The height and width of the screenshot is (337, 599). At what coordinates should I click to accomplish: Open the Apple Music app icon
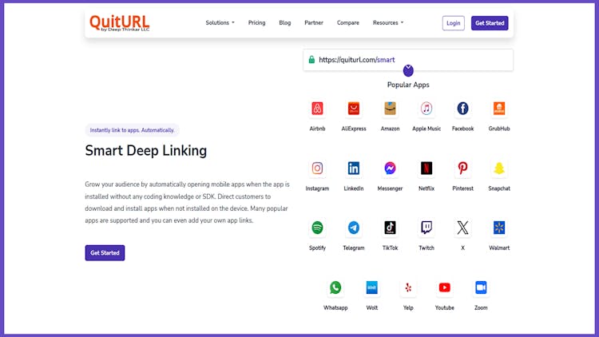click(426, 109)
